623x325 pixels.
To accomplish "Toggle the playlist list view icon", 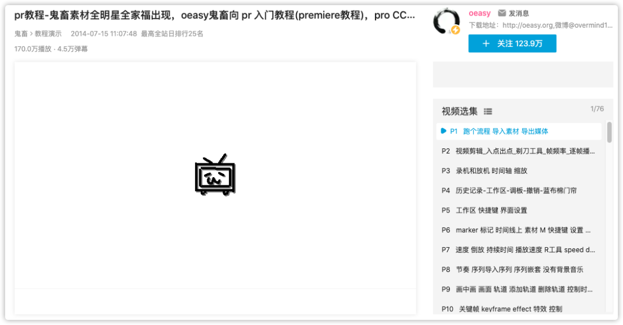I will click(488, 112).
